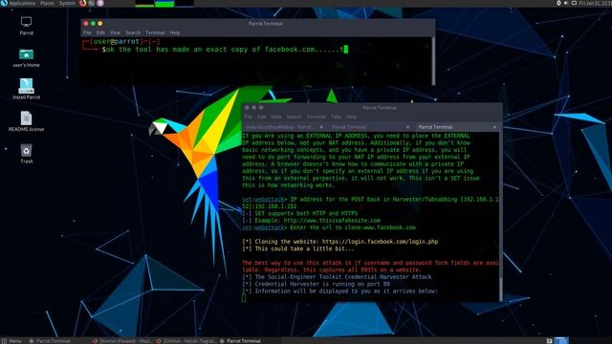Switch to first Parrot Terminal taskbar entry

50,341
